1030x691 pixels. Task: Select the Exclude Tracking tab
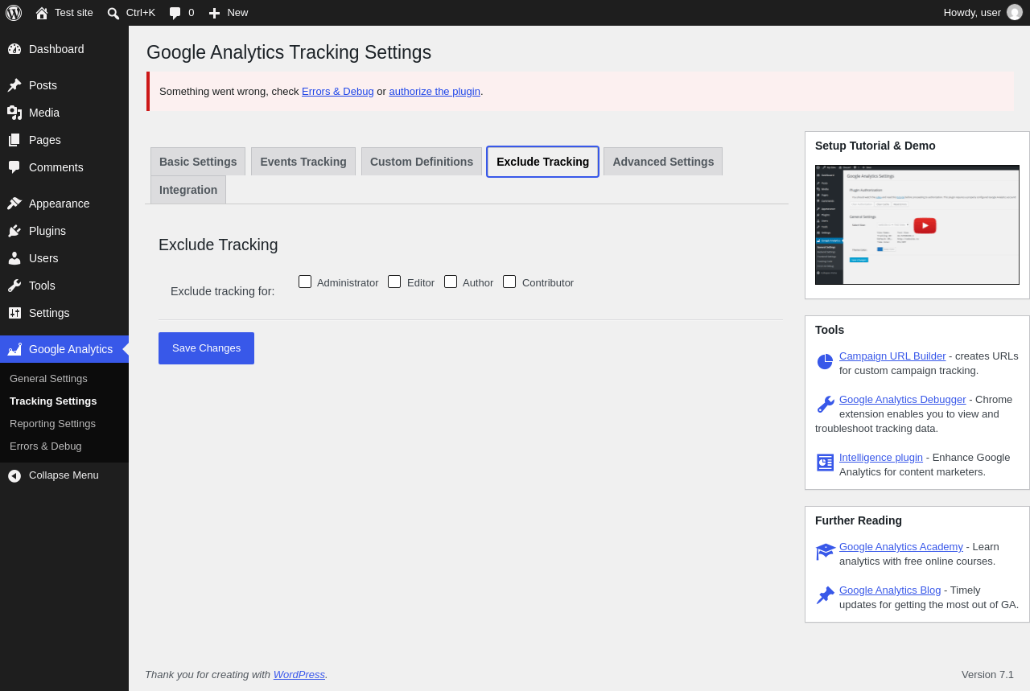[x=543, y=162]
